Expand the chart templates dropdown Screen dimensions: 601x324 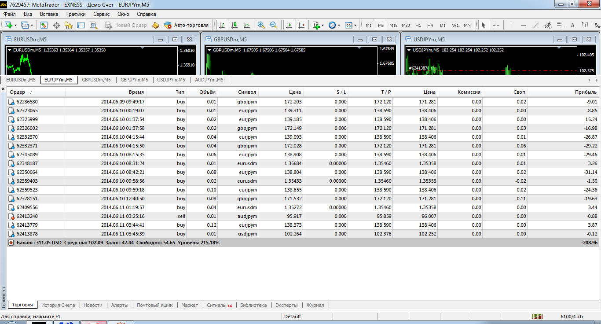point(355,25)
